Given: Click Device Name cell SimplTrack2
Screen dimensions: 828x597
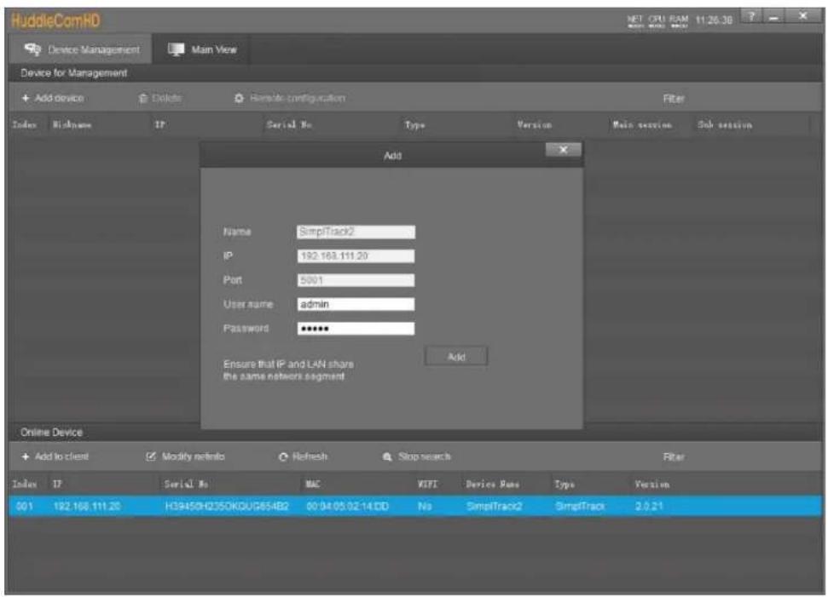Looking at the screenshot, I should point(495,506).
